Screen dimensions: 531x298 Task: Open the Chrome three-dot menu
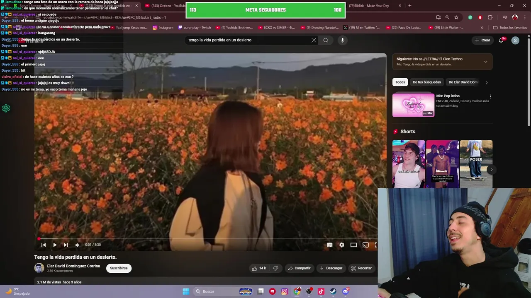(525, 17)
